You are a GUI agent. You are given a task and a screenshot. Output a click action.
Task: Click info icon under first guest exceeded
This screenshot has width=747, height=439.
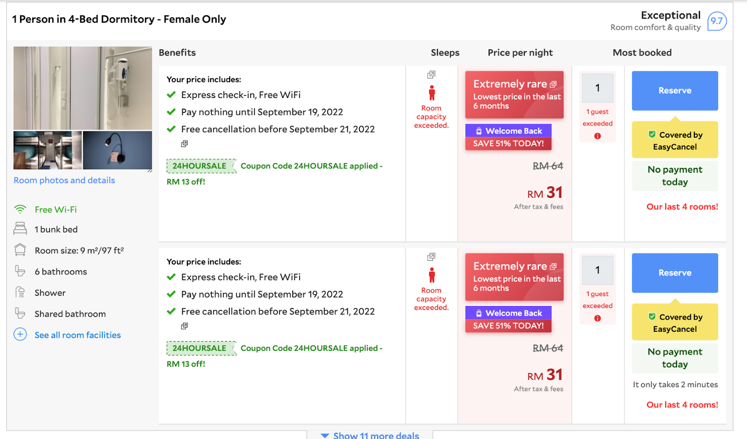[x=598, y=136]
